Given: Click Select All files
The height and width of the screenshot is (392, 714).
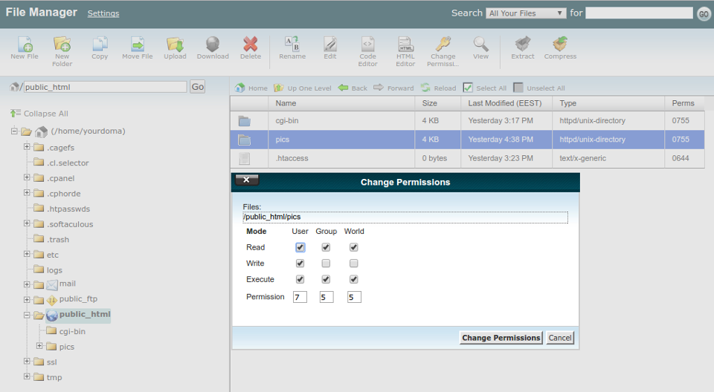Looking at the screenshot, I should (x=485, y=88).
